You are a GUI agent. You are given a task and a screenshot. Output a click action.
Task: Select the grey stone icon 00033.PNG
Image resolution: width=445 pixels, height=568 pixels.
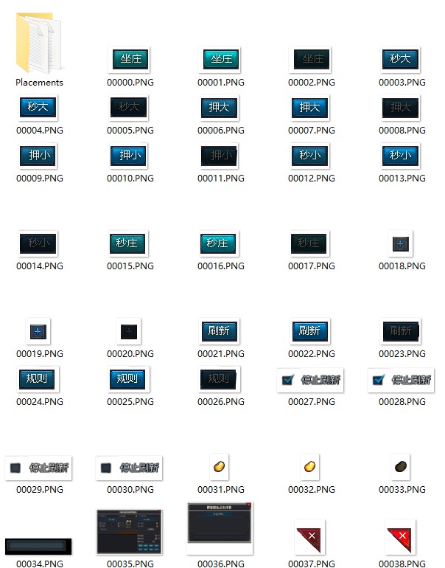(402, 466)
